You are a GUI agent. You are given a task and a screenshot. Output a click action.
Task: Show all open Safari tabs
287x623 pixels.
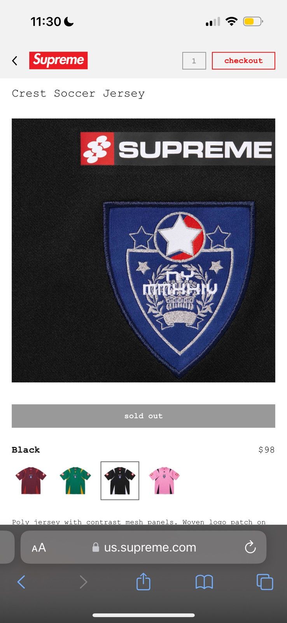(265, 582)
